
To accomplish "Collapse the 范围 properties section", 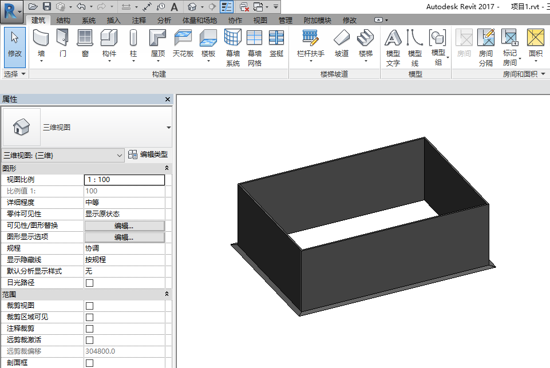I will (167, 294).
